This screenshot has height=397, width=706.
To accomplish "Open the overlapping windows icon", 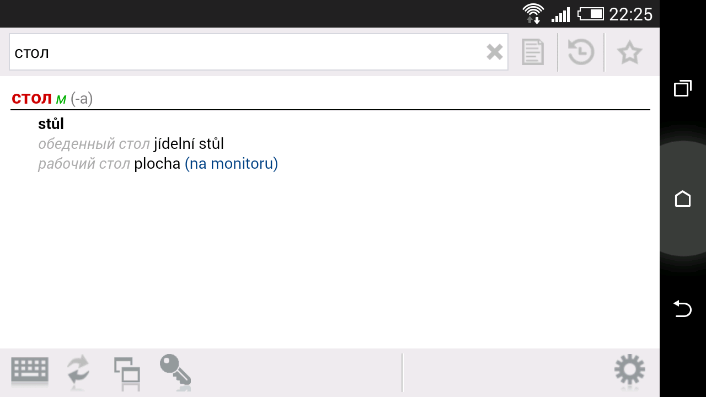I will [127, 372].
